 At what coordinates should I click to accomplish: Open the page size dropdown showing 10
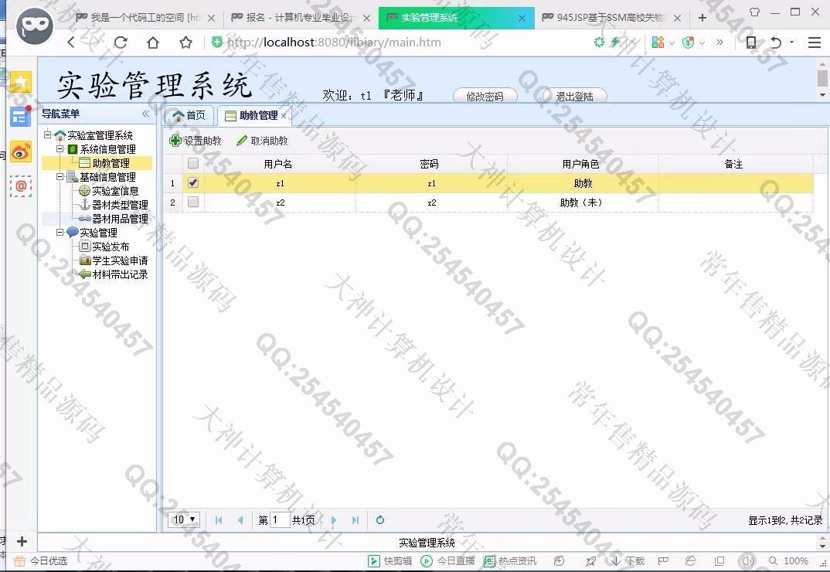pos(184,519)
